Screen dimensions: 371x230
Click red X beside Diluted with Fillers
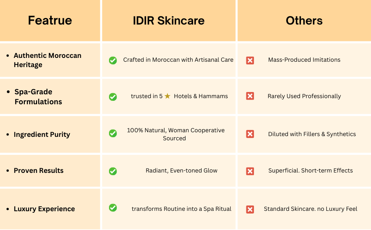pos(250,134)
